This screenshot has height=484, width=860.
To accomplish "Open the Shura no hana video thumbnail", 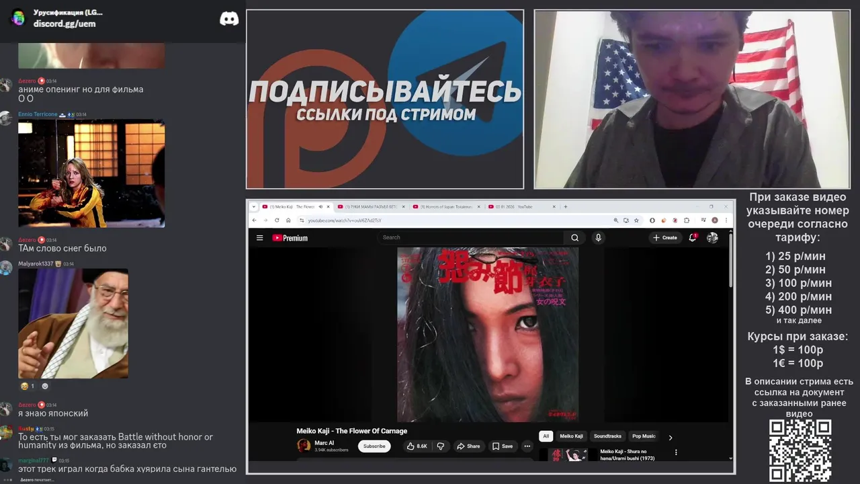I will coord(568,455).
